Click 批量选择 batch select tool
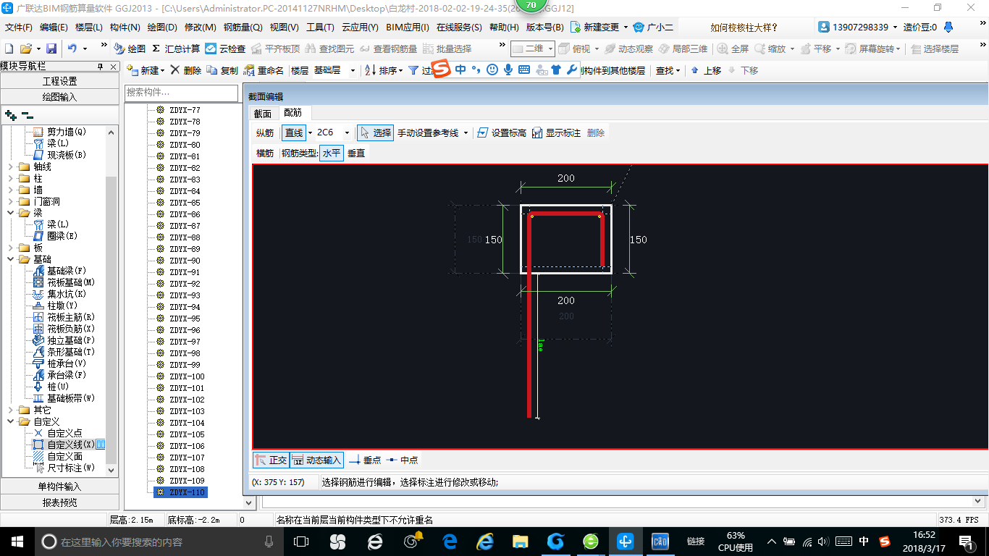989x556 pixels. click(x=447, y=49)
